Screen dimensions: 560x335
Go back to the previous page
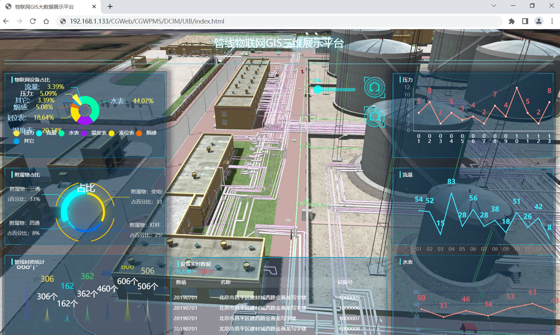[x=6, y=21]
